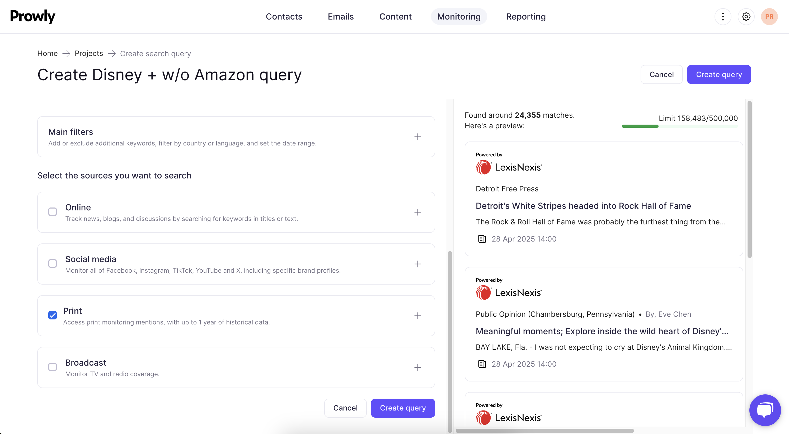Click the top Create query button

coord(718,74)
